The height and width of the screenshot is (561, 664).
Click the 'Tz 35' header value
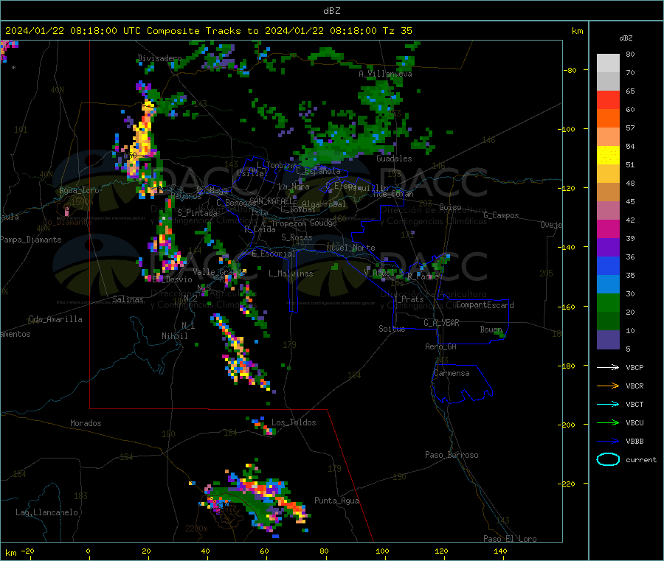click(397, 31)
